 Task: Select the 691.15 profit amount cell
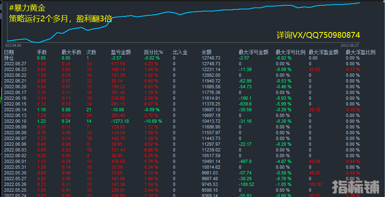(x=118, y=104)
